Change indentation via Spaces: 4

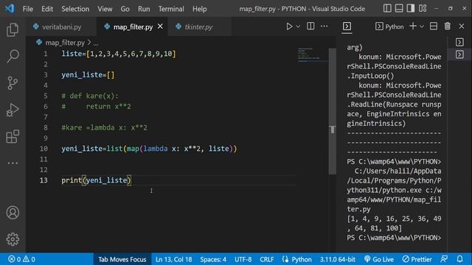click(x=213, y=259)
